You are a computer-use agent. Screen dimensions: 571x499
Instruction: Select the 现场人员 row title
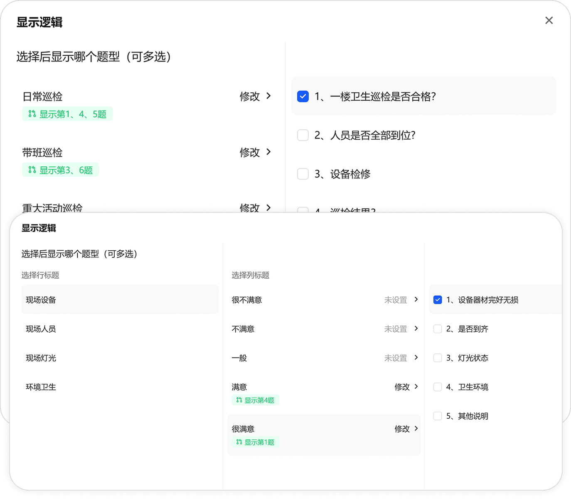[x=41, y=329]
